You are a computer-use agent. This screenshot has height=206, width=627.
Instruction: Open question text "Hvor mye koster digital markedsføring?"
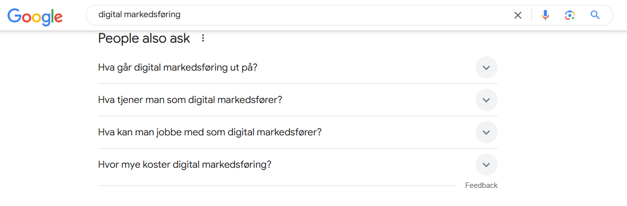[184, 164]
